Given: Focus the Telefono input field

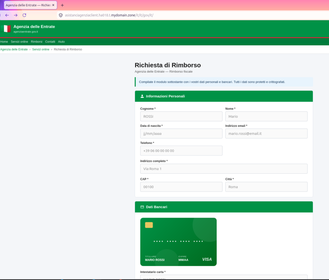Looking at the screenshot, I should [181, 151].
